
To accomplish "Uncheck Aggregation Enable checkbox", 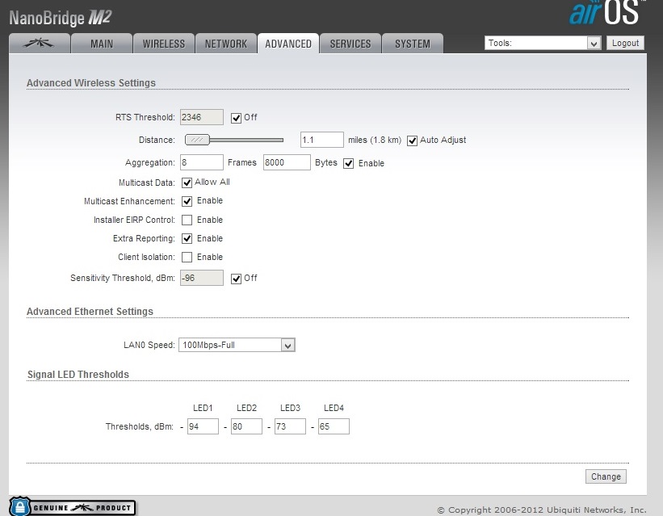I will (348, 164).
